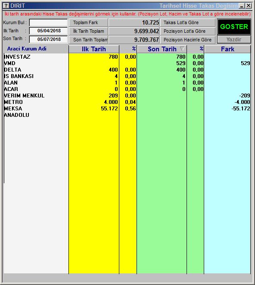
Task: Minimize the DIRIT window
Action: 242,6
